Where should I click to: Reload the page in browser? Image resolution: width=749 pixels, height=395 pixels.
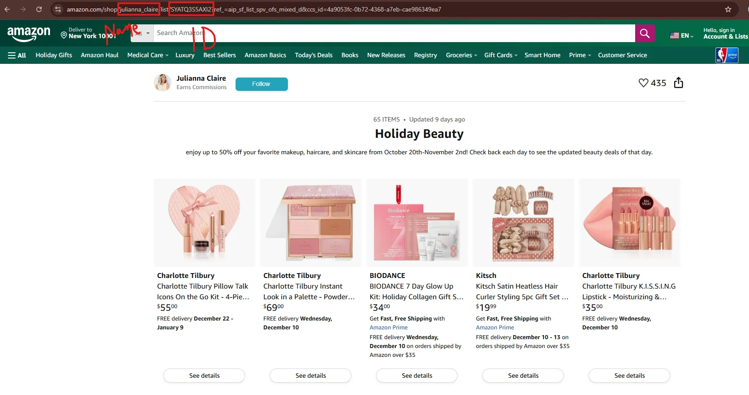pyautogui.click(x=39, y=9)
